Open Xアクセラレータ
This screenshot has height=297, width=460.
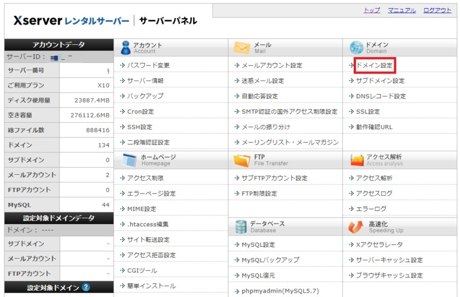tap(380, 244)
